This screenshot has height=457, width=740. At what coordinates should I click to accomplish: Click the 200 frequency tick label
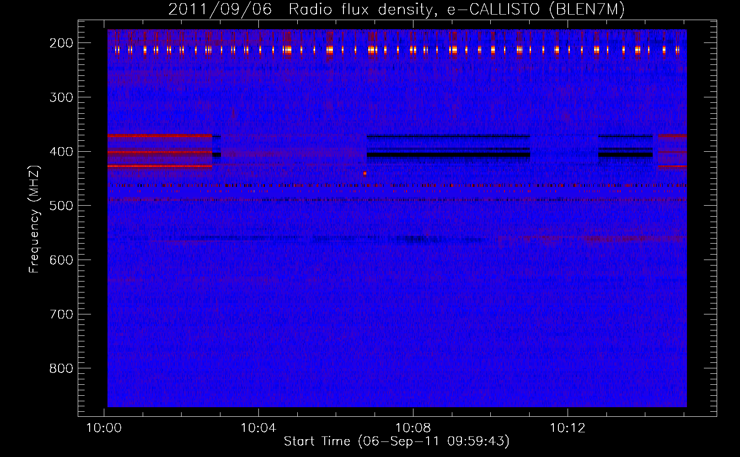tap(61, 43)
